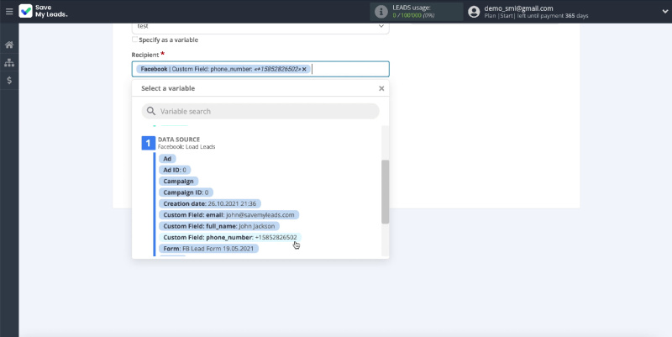The height and width of the screenshot is (337, 672).
Task: Select Custom Field: phone_number variable
Action: (230, 237)
